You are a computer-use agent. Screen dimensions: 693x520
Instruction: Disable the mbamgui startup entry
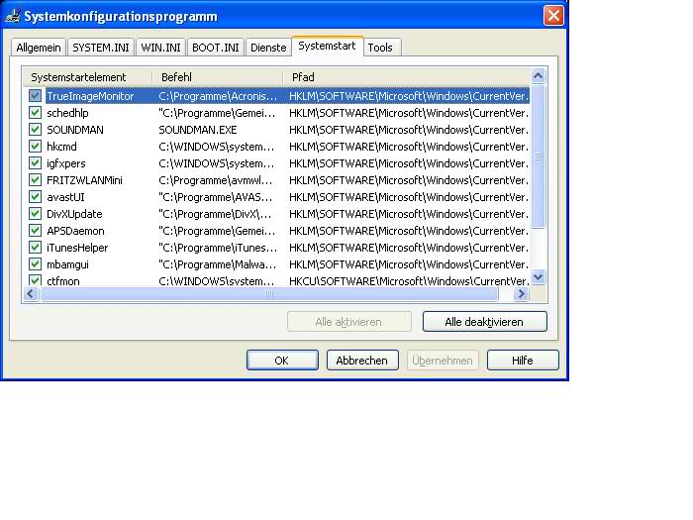pyautogui.click(x=35, y=264)
